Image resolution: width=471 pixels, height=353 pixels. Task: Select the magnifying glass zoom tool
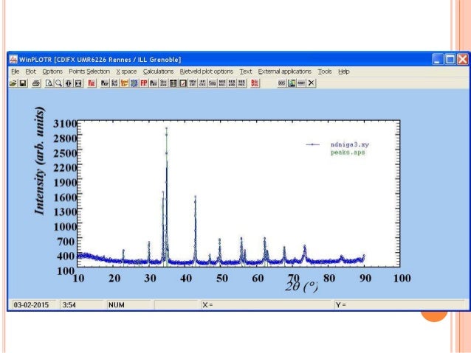coord(59,83)
